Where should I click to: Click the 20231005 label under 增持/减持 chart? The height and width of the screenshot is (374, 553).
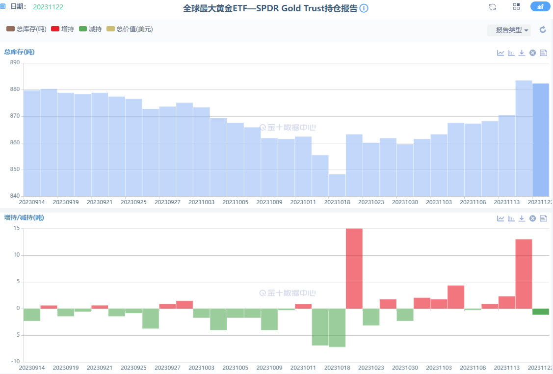point(235,368)
